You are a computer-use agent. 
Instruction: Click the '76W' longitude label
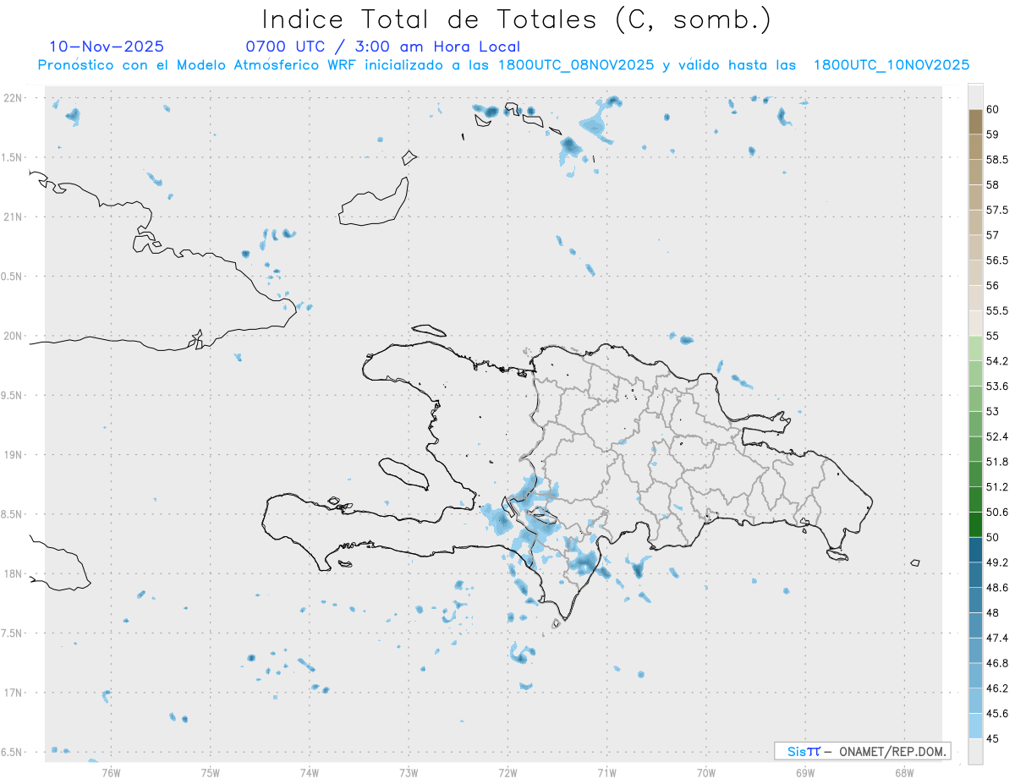(111, 772)
